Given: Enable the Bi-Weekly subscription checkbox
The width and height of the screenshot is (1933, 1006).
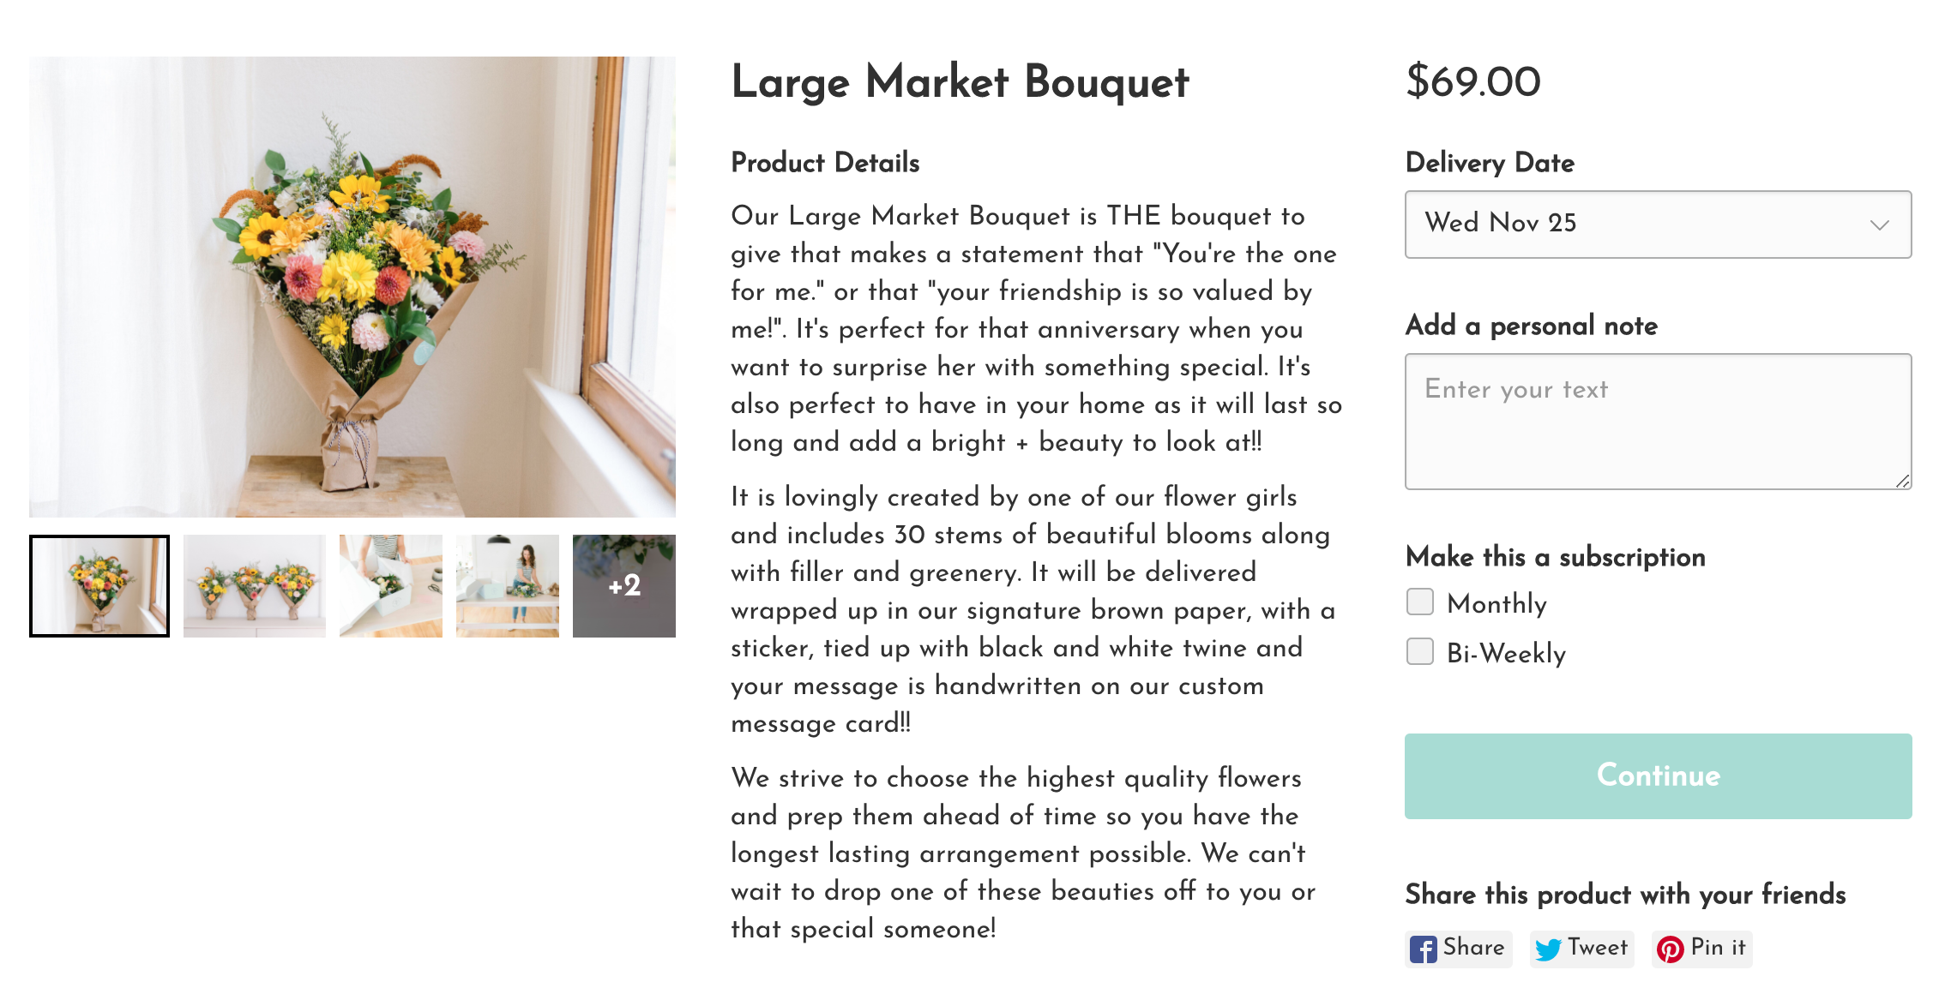Looking at the screenshot, I should [1420, 652].
